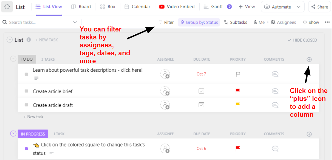Open the three-dot more options menu
Screen dimensions: 332x160
point(327,22)
